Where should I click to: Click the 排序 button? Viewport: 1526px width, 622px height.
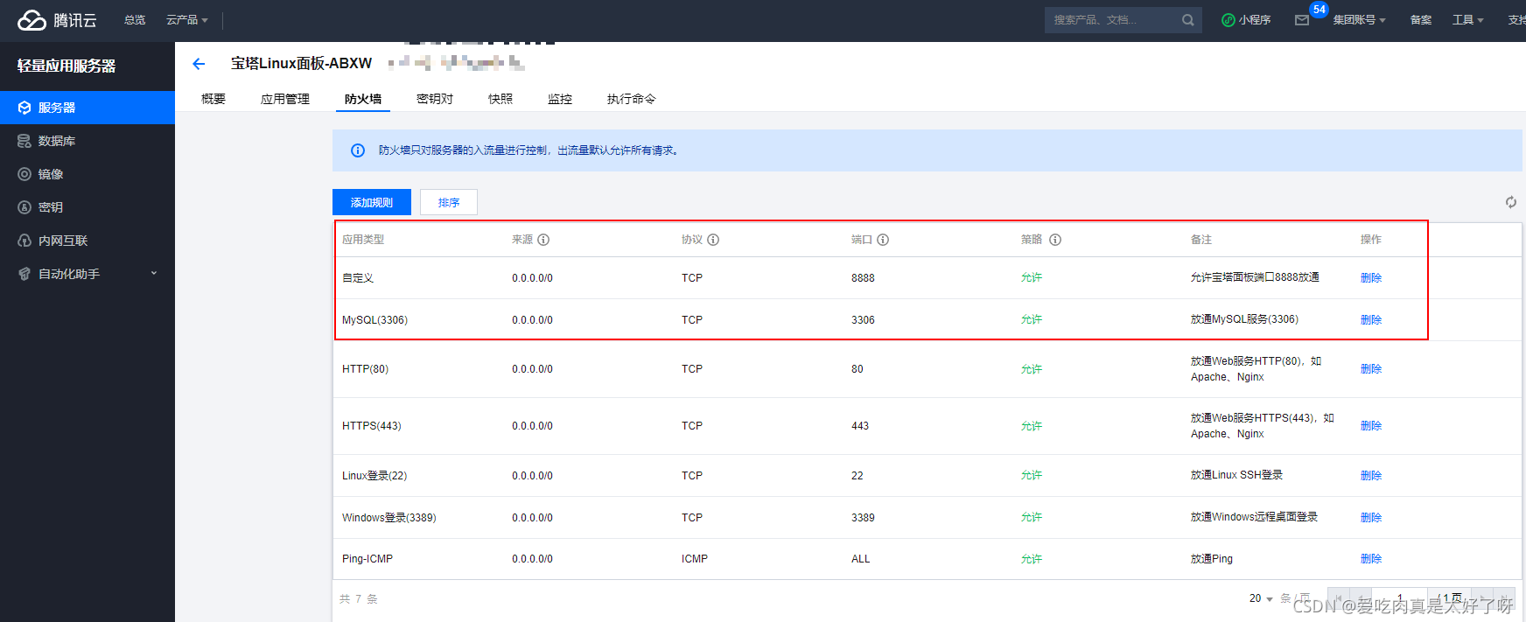pyautogui.click(x=449, y=202)
